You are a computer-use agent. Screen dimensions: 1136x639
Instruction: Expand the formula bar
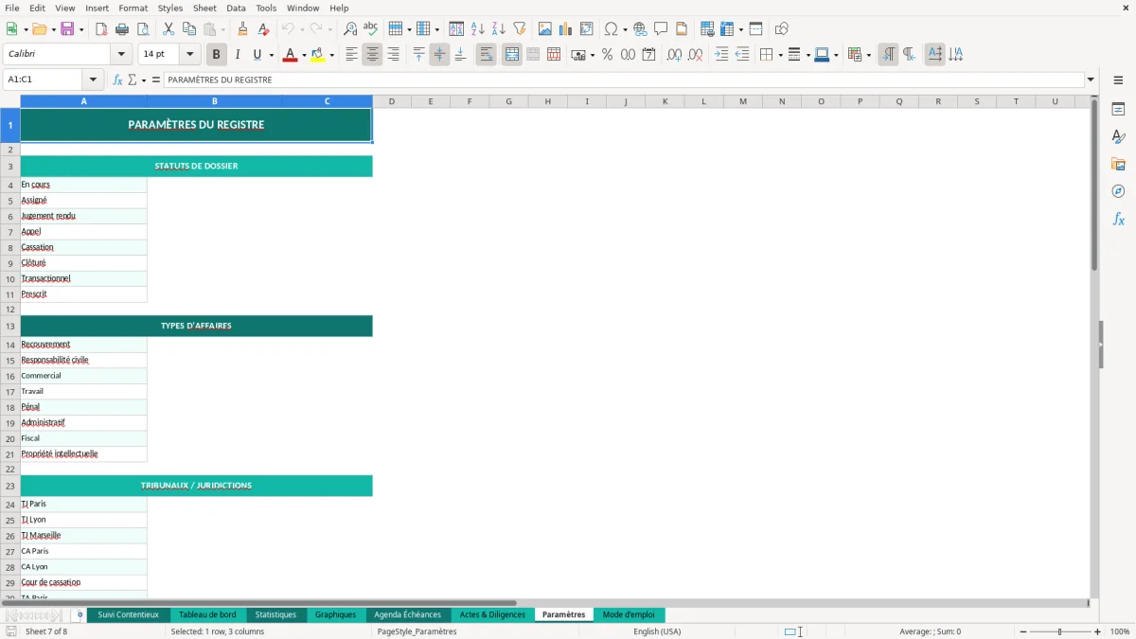coord(1091,80)
